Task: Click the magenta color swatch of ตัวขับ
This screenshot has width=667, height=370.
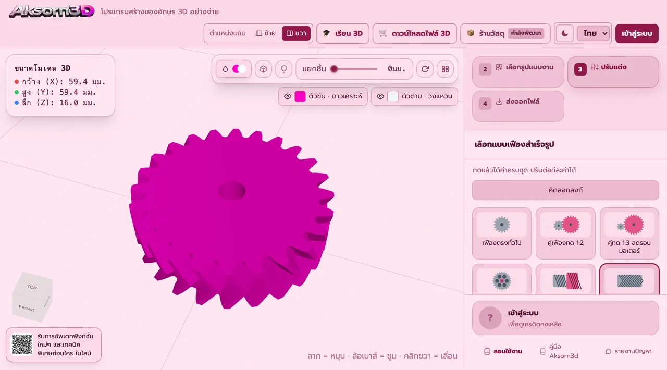Action: coord(300,96)
